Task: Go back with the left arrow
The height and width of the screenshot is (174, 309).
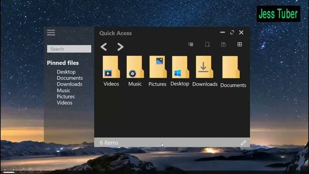Action: [104, 47]
